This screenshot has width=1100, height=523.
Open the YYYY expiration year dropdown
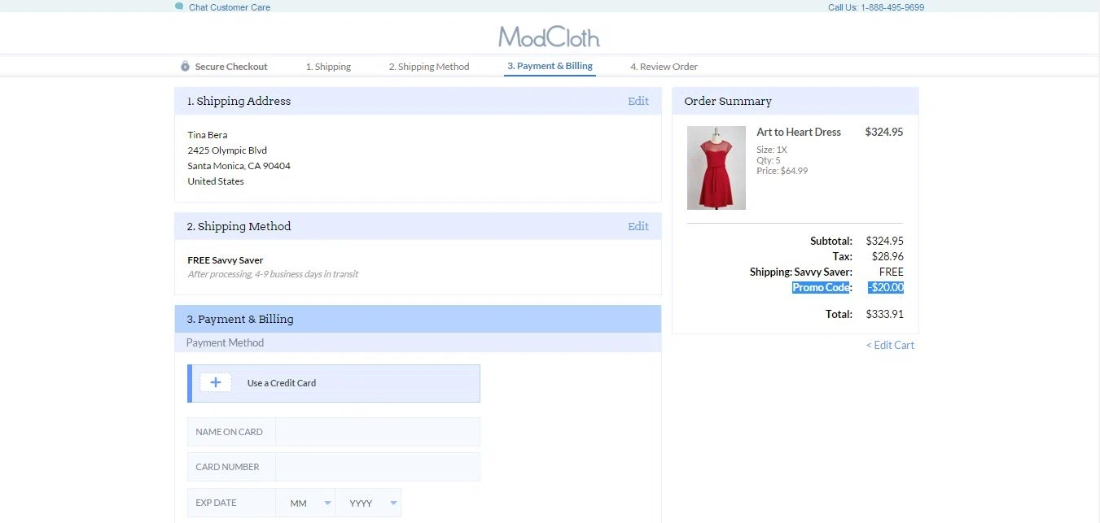pyautogui.click(x=369, y=503)
